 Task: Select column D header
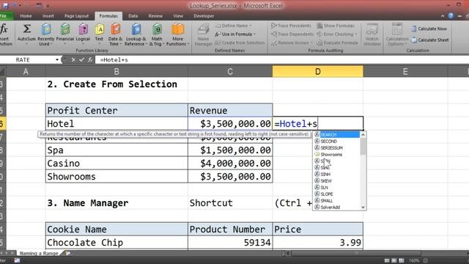[x=317, y=72]
